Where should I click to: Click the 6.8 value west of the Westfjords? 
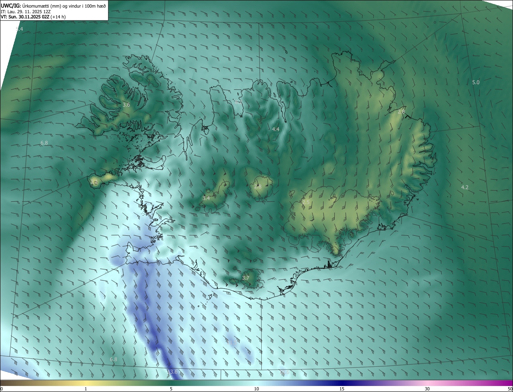44,143
